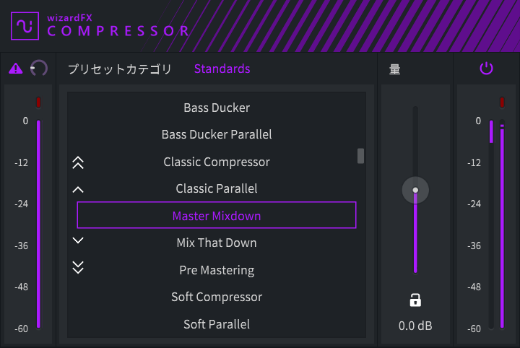
Task: Select the Soft Compressor preset
Action: (217, 297)
